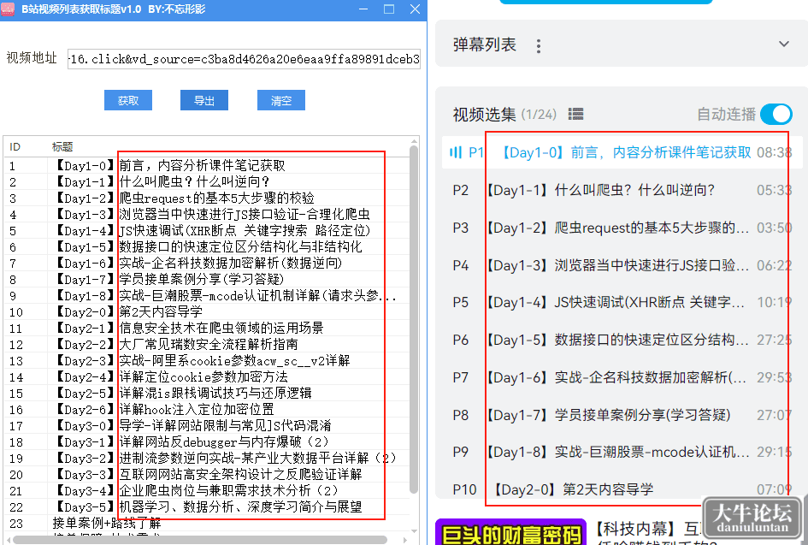This screenshot has height=545, width=808.
Task: Open the three-dot menu beside 弹幕列表
Action: [539, 46]
